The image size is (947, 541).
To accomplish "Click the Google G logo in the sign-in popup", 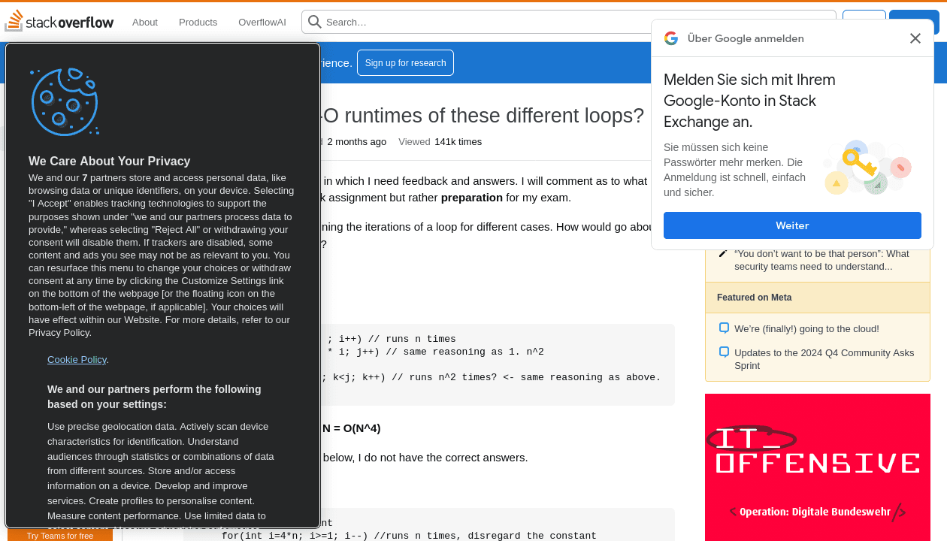I will (x=670, y=38).
